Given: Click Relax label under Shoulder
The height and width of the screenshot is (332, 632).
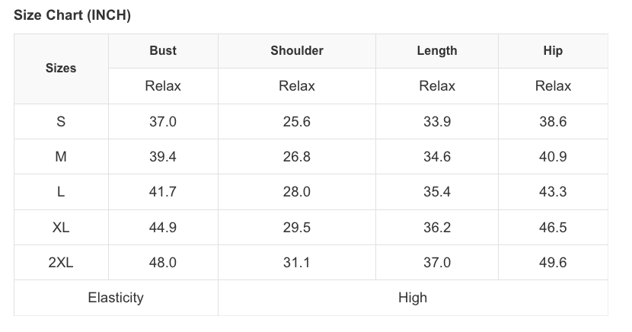Looking at the screenshot, I should pyautogui.click(x=297, y=86).
